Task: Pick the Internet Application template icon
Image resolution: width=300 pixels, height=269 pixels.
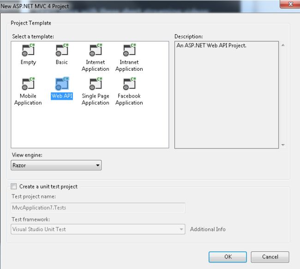Action: [96, 50]
